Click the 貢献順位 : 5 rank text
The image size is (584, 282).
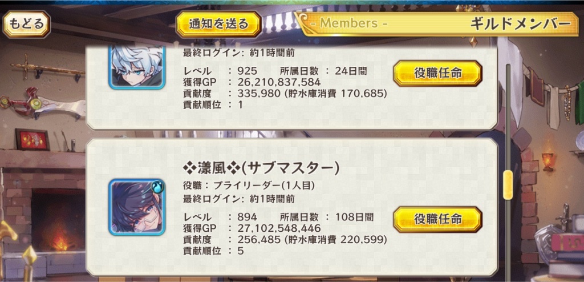coord(213,251)
